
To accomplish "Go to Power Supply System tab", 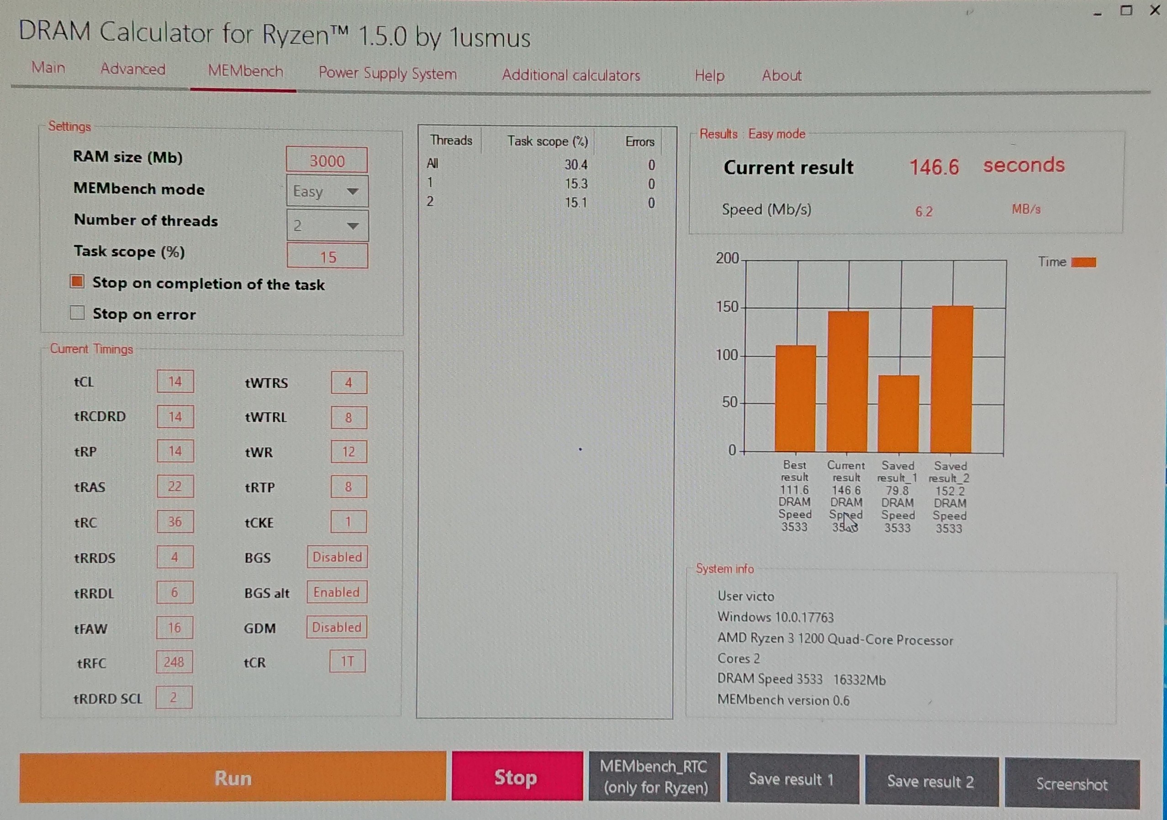I will click(x=387, y=74).
